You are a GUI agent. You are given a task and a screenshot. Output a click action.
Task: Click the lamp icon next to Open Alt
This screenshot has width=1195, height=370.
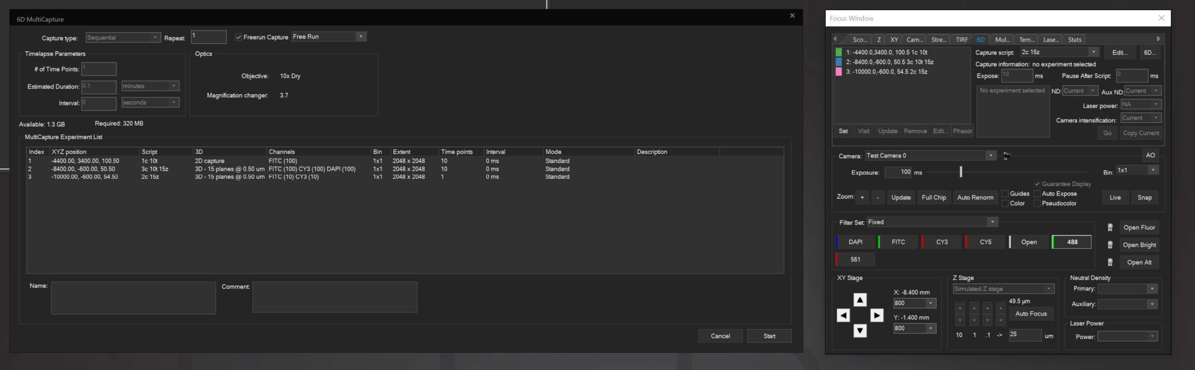[x=1110, y=262]
